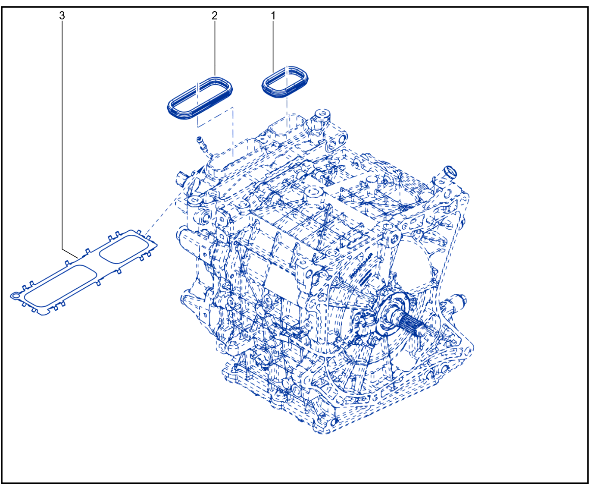
Task: Click callout number 2
Action: pos(214,16)
